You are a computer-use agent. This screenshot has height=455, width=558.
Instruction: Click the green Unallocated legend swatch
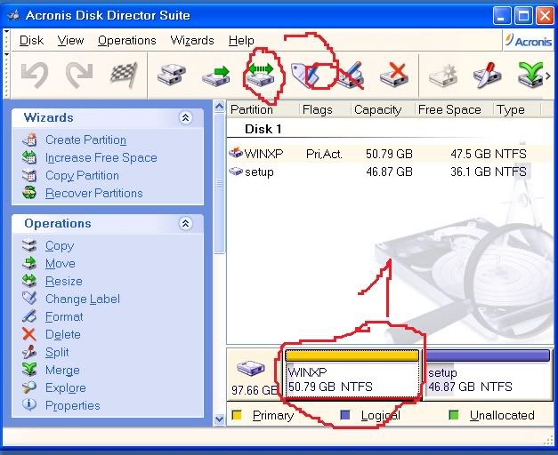click(x=453, y=415)
